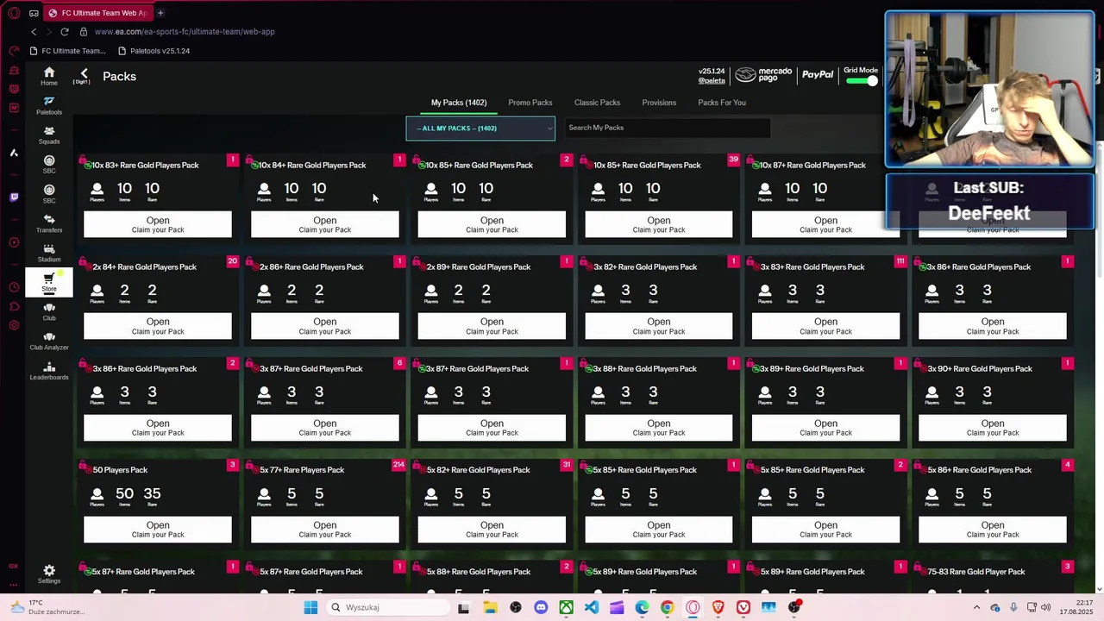The image size is (1104, 621).
Task: Show hidden system tray icons
Action: pos(976,607)
